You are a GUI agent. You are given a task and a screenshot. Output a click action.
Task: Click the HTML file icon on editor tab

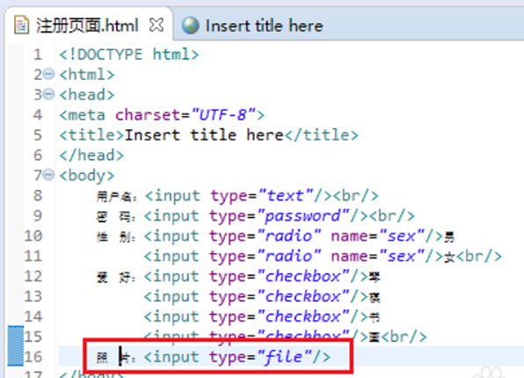(21, 25)
